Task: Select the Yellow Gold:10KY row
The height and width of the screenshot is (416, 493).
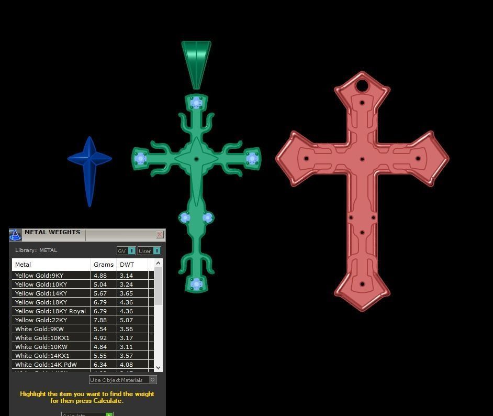Action: [x=83, y=284]
